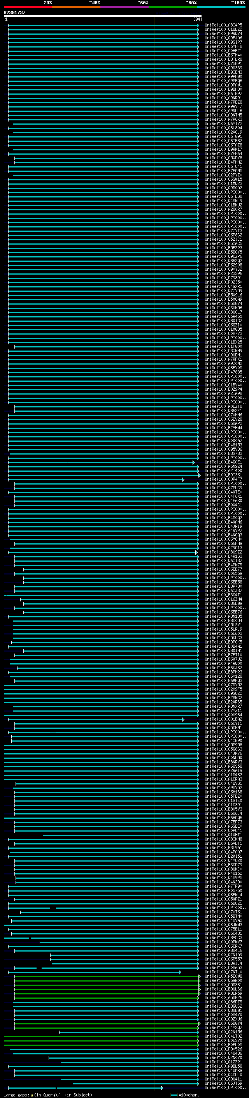Select the UniRef100_C5P958 label
249x1098 pixels.
[x=223, y=745]
